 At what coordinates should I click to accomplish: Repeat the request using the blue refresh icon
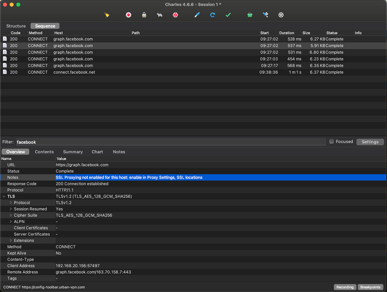point(212,15)
